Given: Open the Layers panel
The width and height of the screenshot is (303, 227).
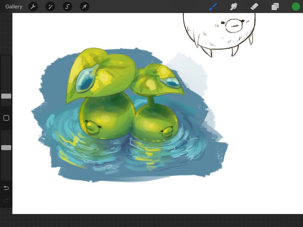Looking at the screenshot, I should coord(275,7).
